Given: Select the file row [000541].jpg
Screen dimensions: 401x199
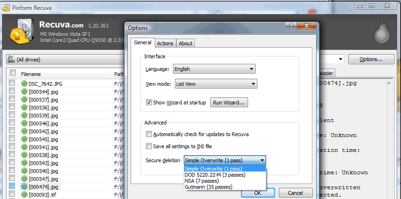Looking at the screenshot, I should coord(65,147).
